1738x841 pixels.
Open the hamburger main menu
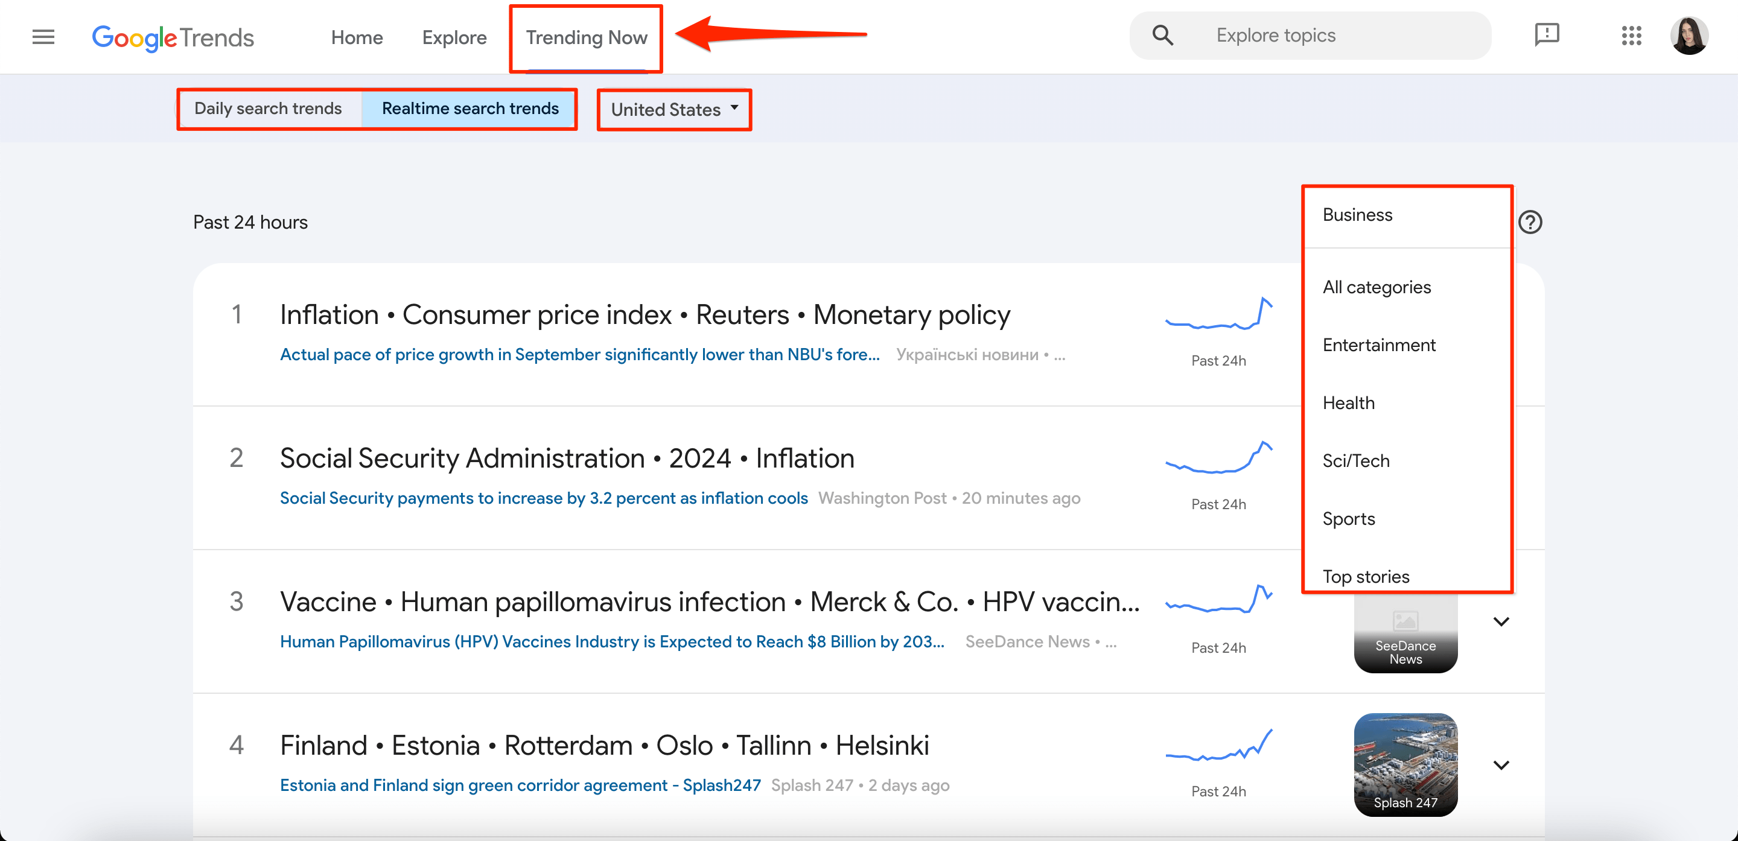pyautogui.click(x=43, y=37)
